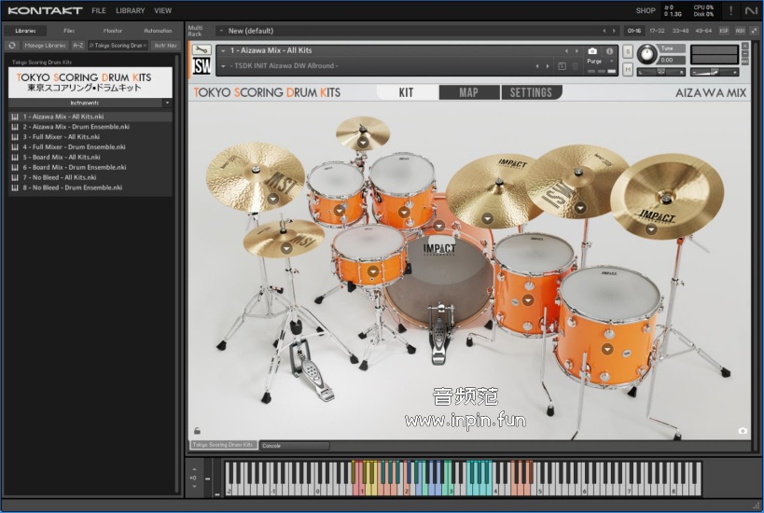Mute the instrument with M button

628,69
